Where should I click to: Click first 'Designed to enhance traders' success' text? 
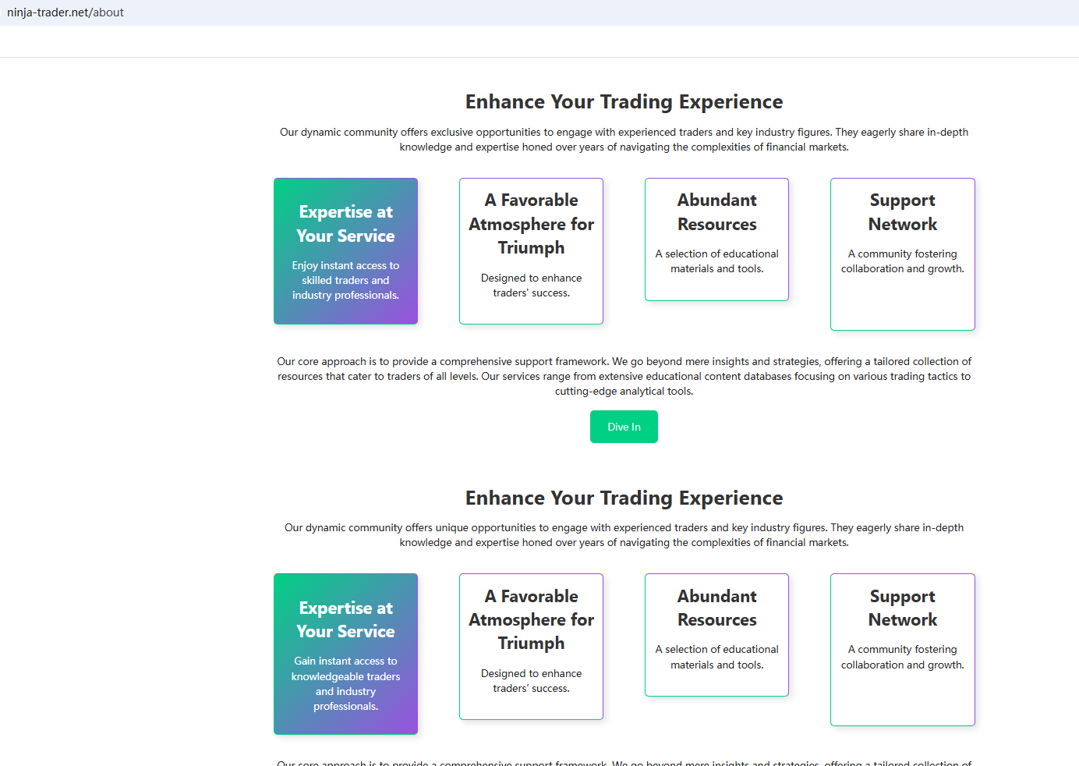click(x=531, y=285)
